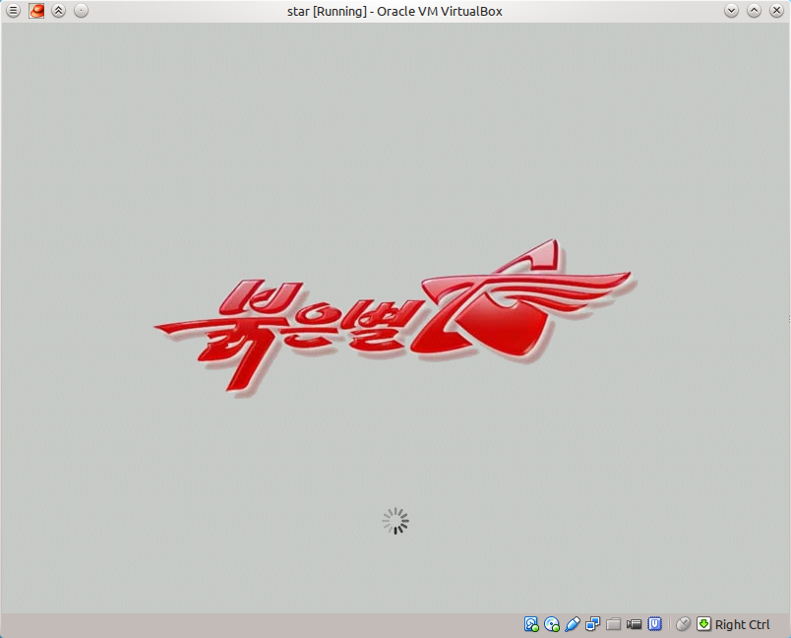Click the window title 'star [Running] - Oracle VM VirtualBox'

click(x=395, y=11)
